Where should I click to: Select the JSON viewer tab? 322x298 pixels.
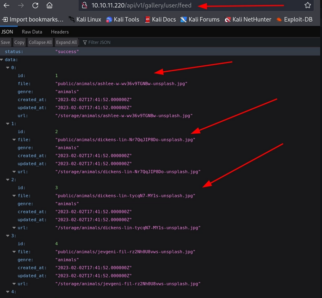[x=7, y=32]
